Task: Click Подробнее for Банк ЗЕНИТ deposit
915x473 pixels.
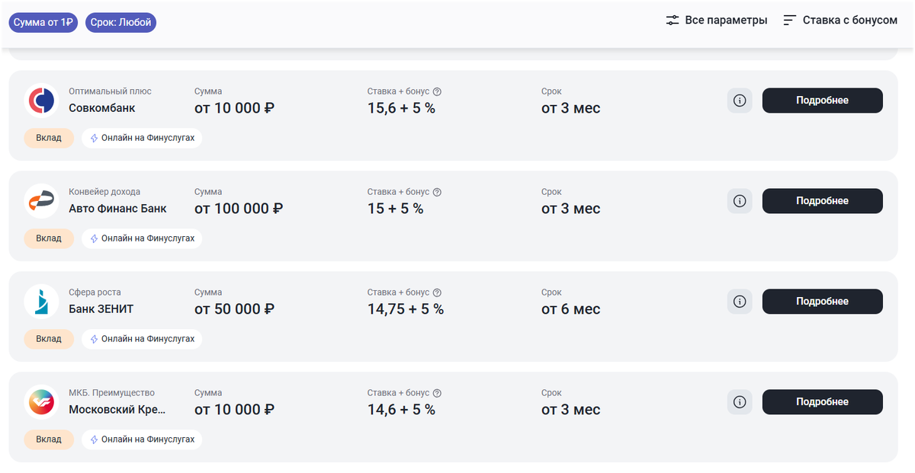Action: tap(823, 302)
